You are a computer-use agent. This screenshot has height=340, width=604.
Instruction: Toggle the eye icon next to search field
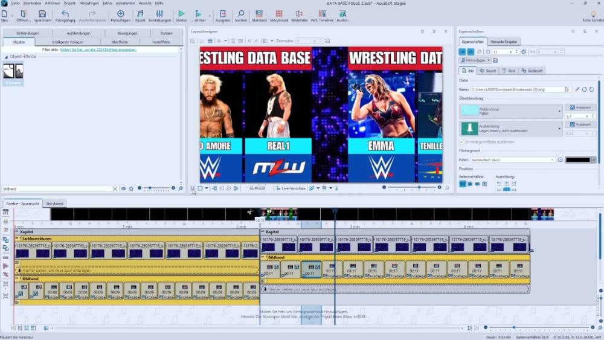(x=123, y=189)
